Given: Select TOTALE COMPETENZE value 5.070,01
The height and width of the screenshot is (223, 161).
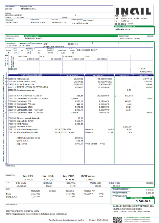Looking at the screenshot, I should (150, 190).
